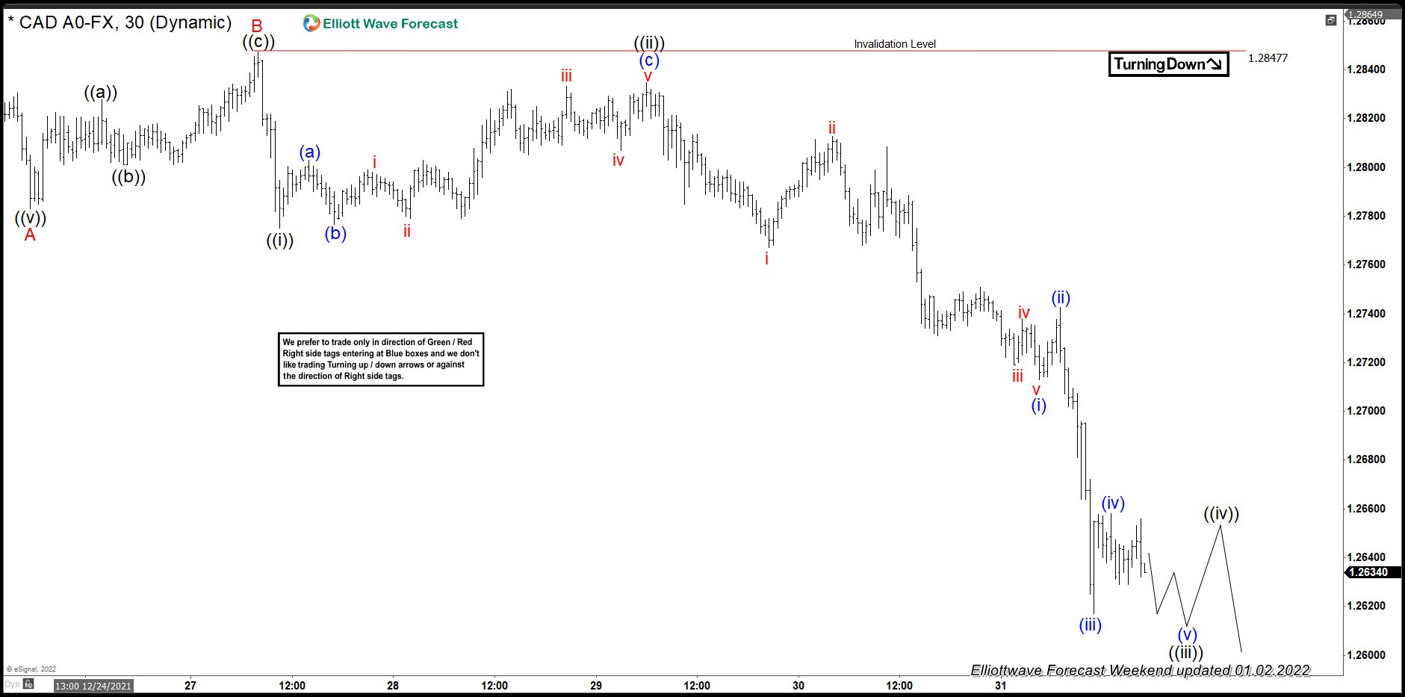
Task: Click the 28 date on time axis
Action: click(393, 686)
